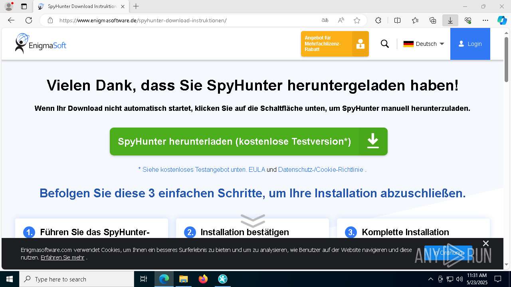Screen dimensions: 511x287
Task: Open the volume tray icon
Action: coord(459,279)
